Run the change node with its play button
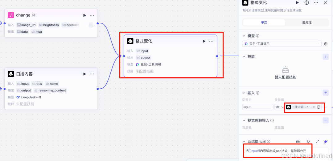 [84, 15]
